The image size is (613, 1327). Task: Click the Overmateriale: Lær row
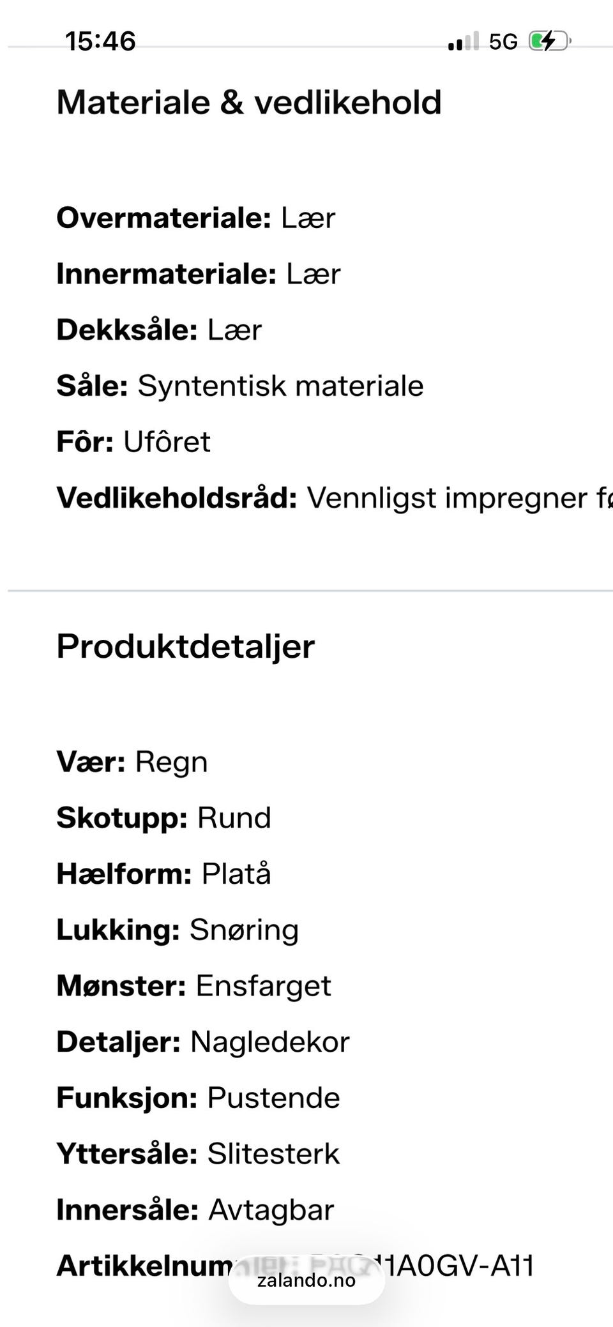(195, 218)
